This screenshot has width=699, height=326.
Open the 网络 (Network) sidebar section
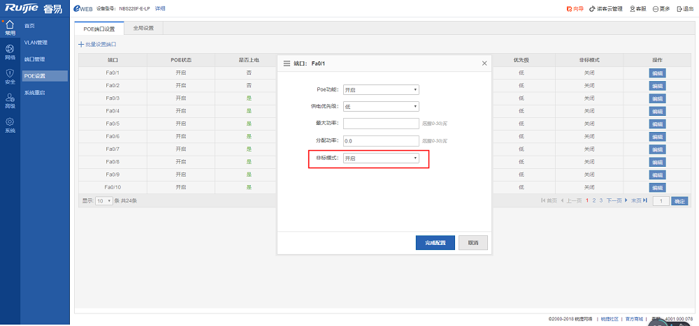point(10,51)
